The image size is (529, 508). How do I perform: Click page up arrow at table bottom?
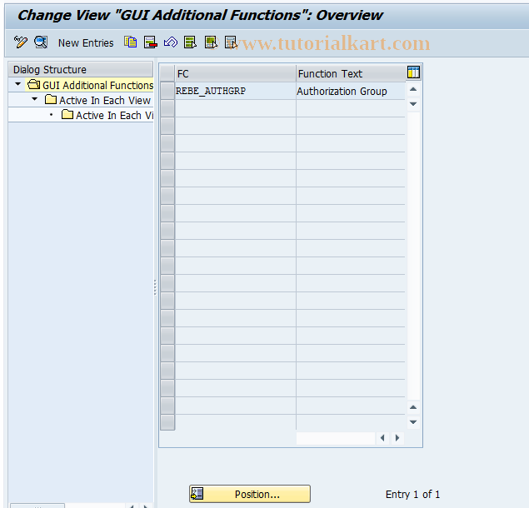(413, 407)
